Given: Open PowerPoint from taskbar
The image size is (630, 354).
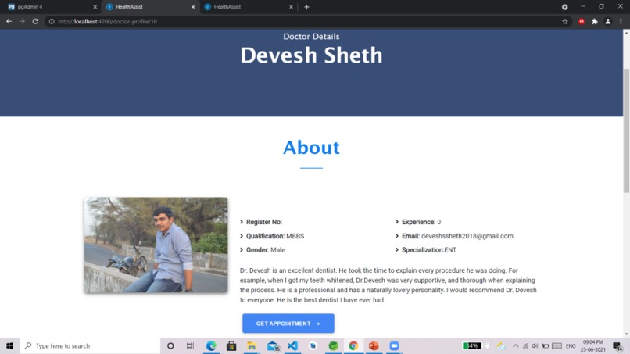Looking at the screenshot, I should coord(374,345).
